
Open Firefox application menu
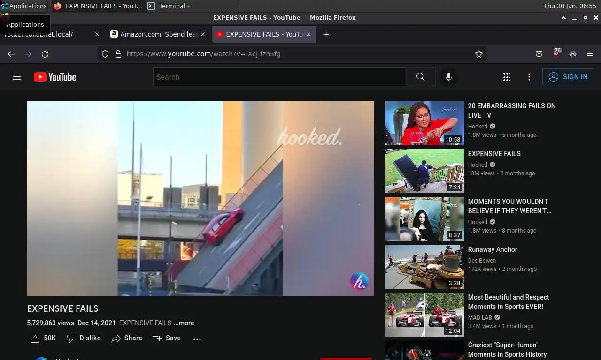[x=590, y=54]
